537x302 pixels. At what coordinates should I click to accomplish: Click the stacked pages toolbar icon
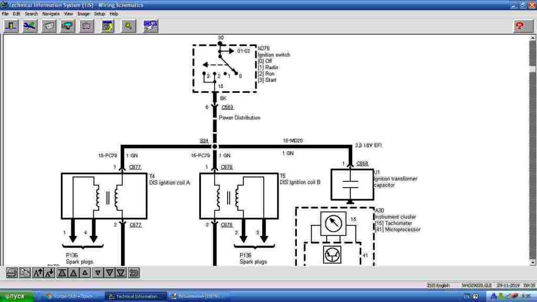tap(87, 26)
